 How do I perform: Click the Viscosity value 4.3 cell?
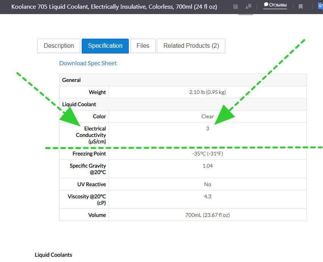pos(208,196)
